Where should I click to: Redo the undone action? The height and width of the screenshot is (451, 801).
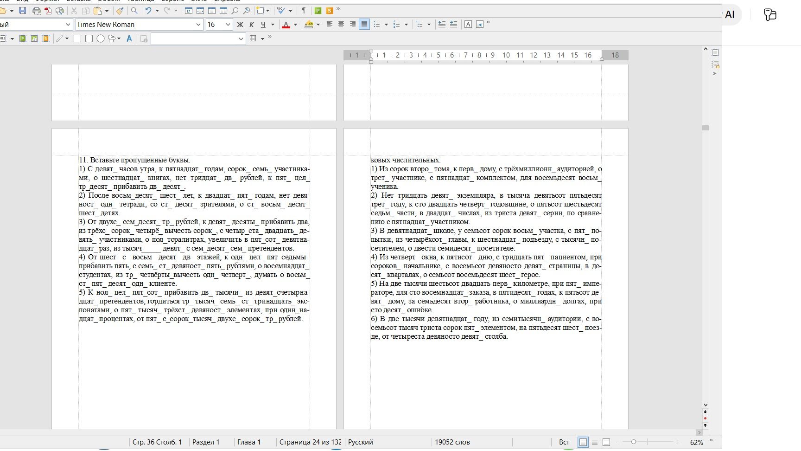(x=167, y=10)
